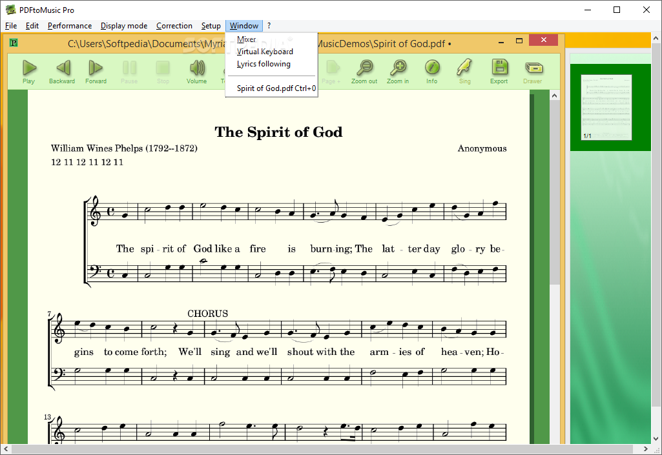Click the PDFtoMusic Pro app icon
Image resolution: width=662 pixels, height=455 pixels.
point(10,10)
